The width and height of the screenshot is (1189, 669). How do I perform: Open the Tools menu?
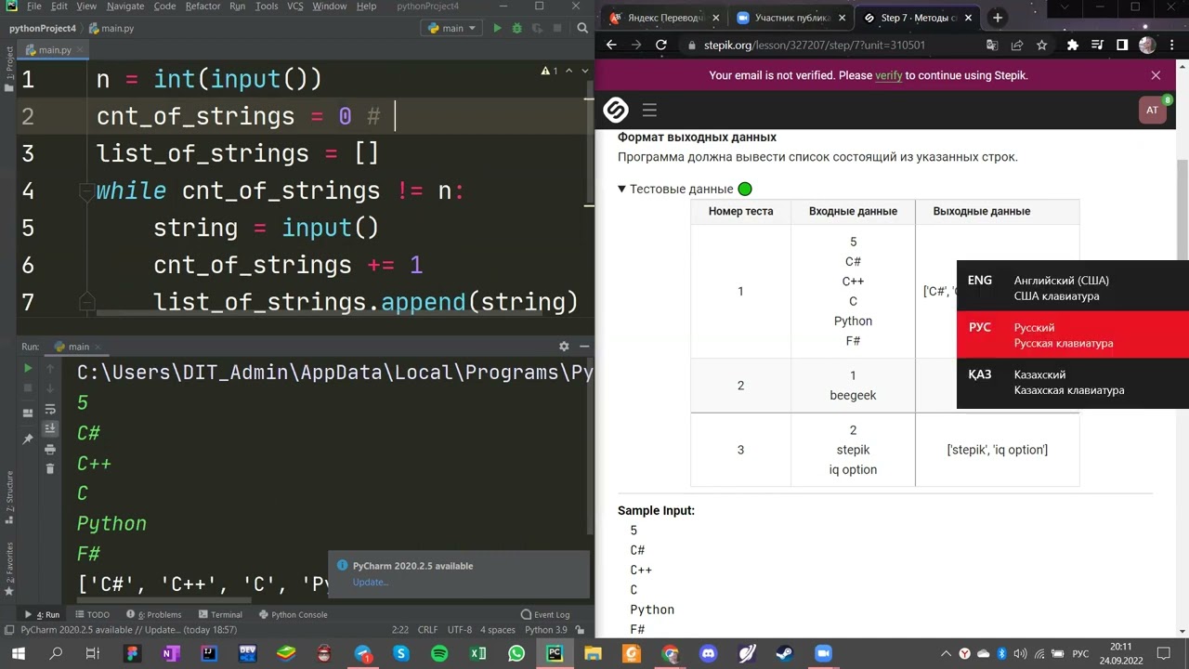(267, 7)
